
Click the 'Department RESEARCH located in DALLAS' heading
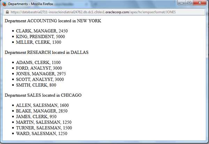pos(47,53)
